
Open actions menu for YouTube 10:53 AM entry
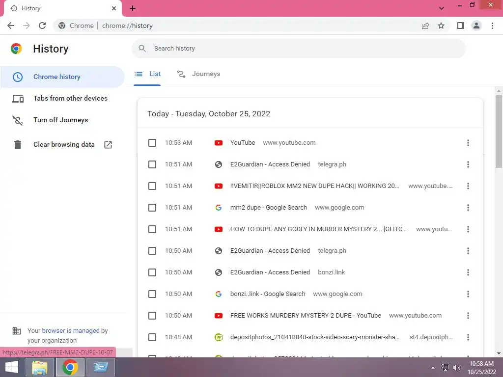468,143
